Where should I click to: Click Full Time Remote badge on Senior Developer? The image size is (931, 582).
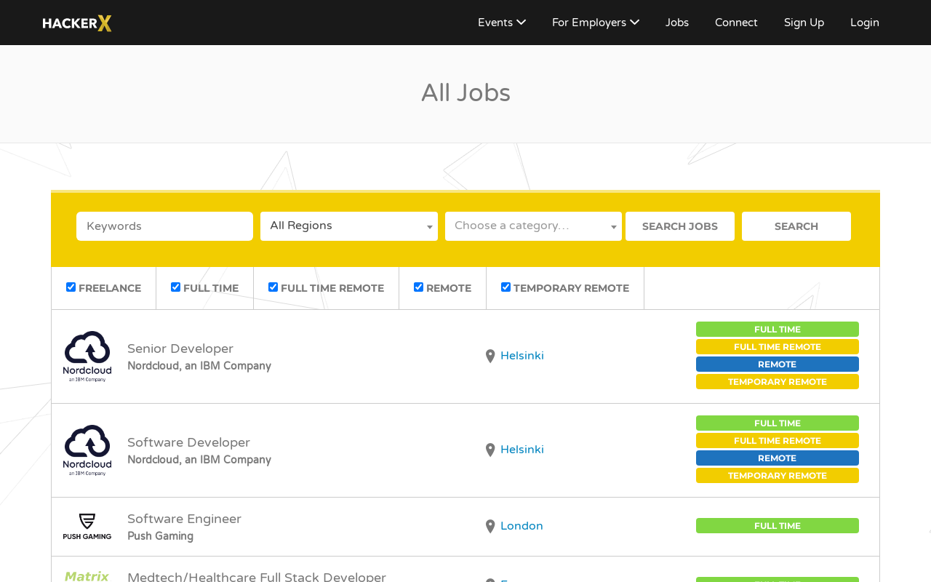pyautogui.click(x=778, y=347)
